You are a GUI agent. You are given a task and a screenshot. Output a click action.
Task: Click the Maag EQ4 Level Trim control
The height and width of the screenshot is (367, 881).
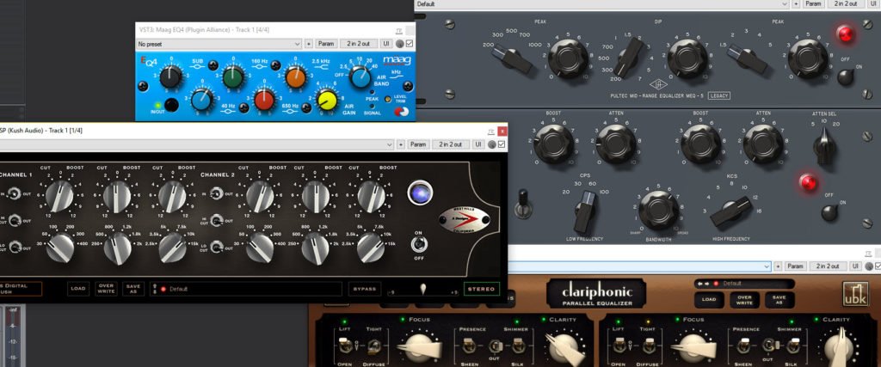point(388,100)
